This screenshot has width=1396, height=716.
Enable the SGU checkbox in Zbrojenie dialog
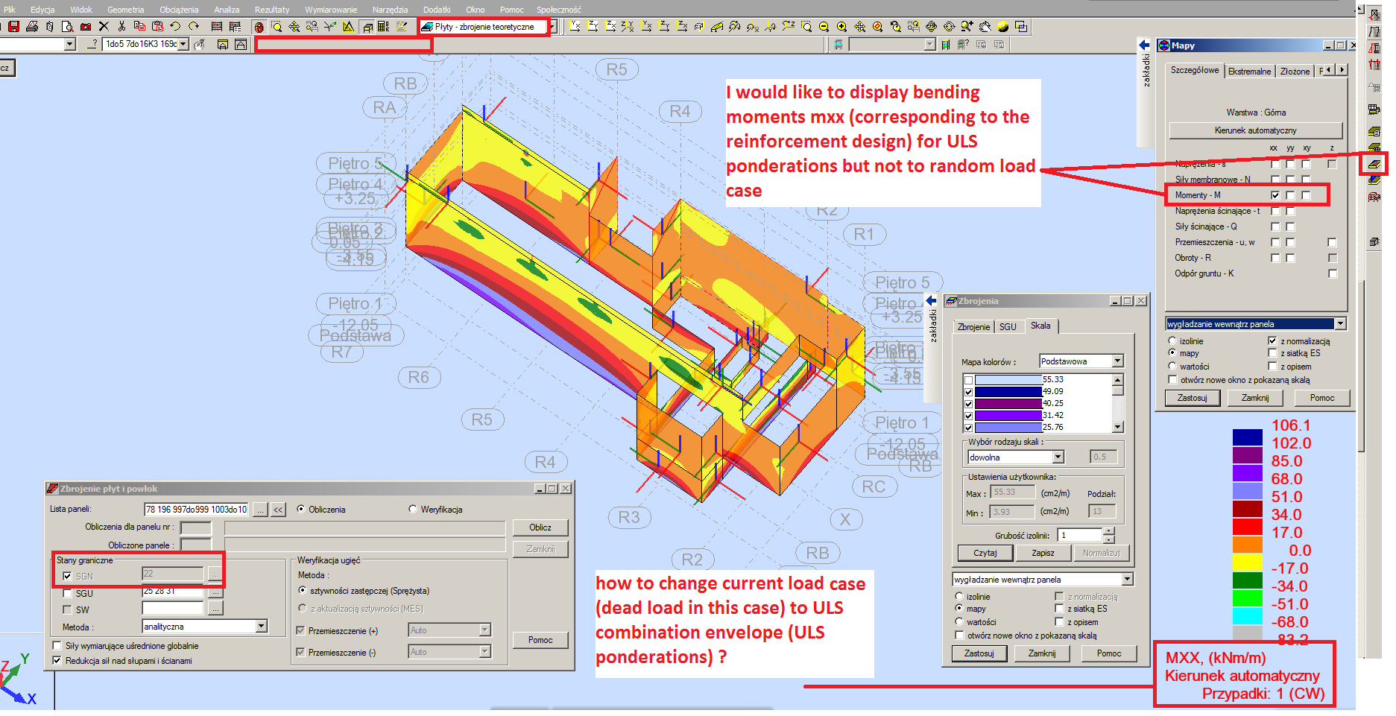coord(66,593)
